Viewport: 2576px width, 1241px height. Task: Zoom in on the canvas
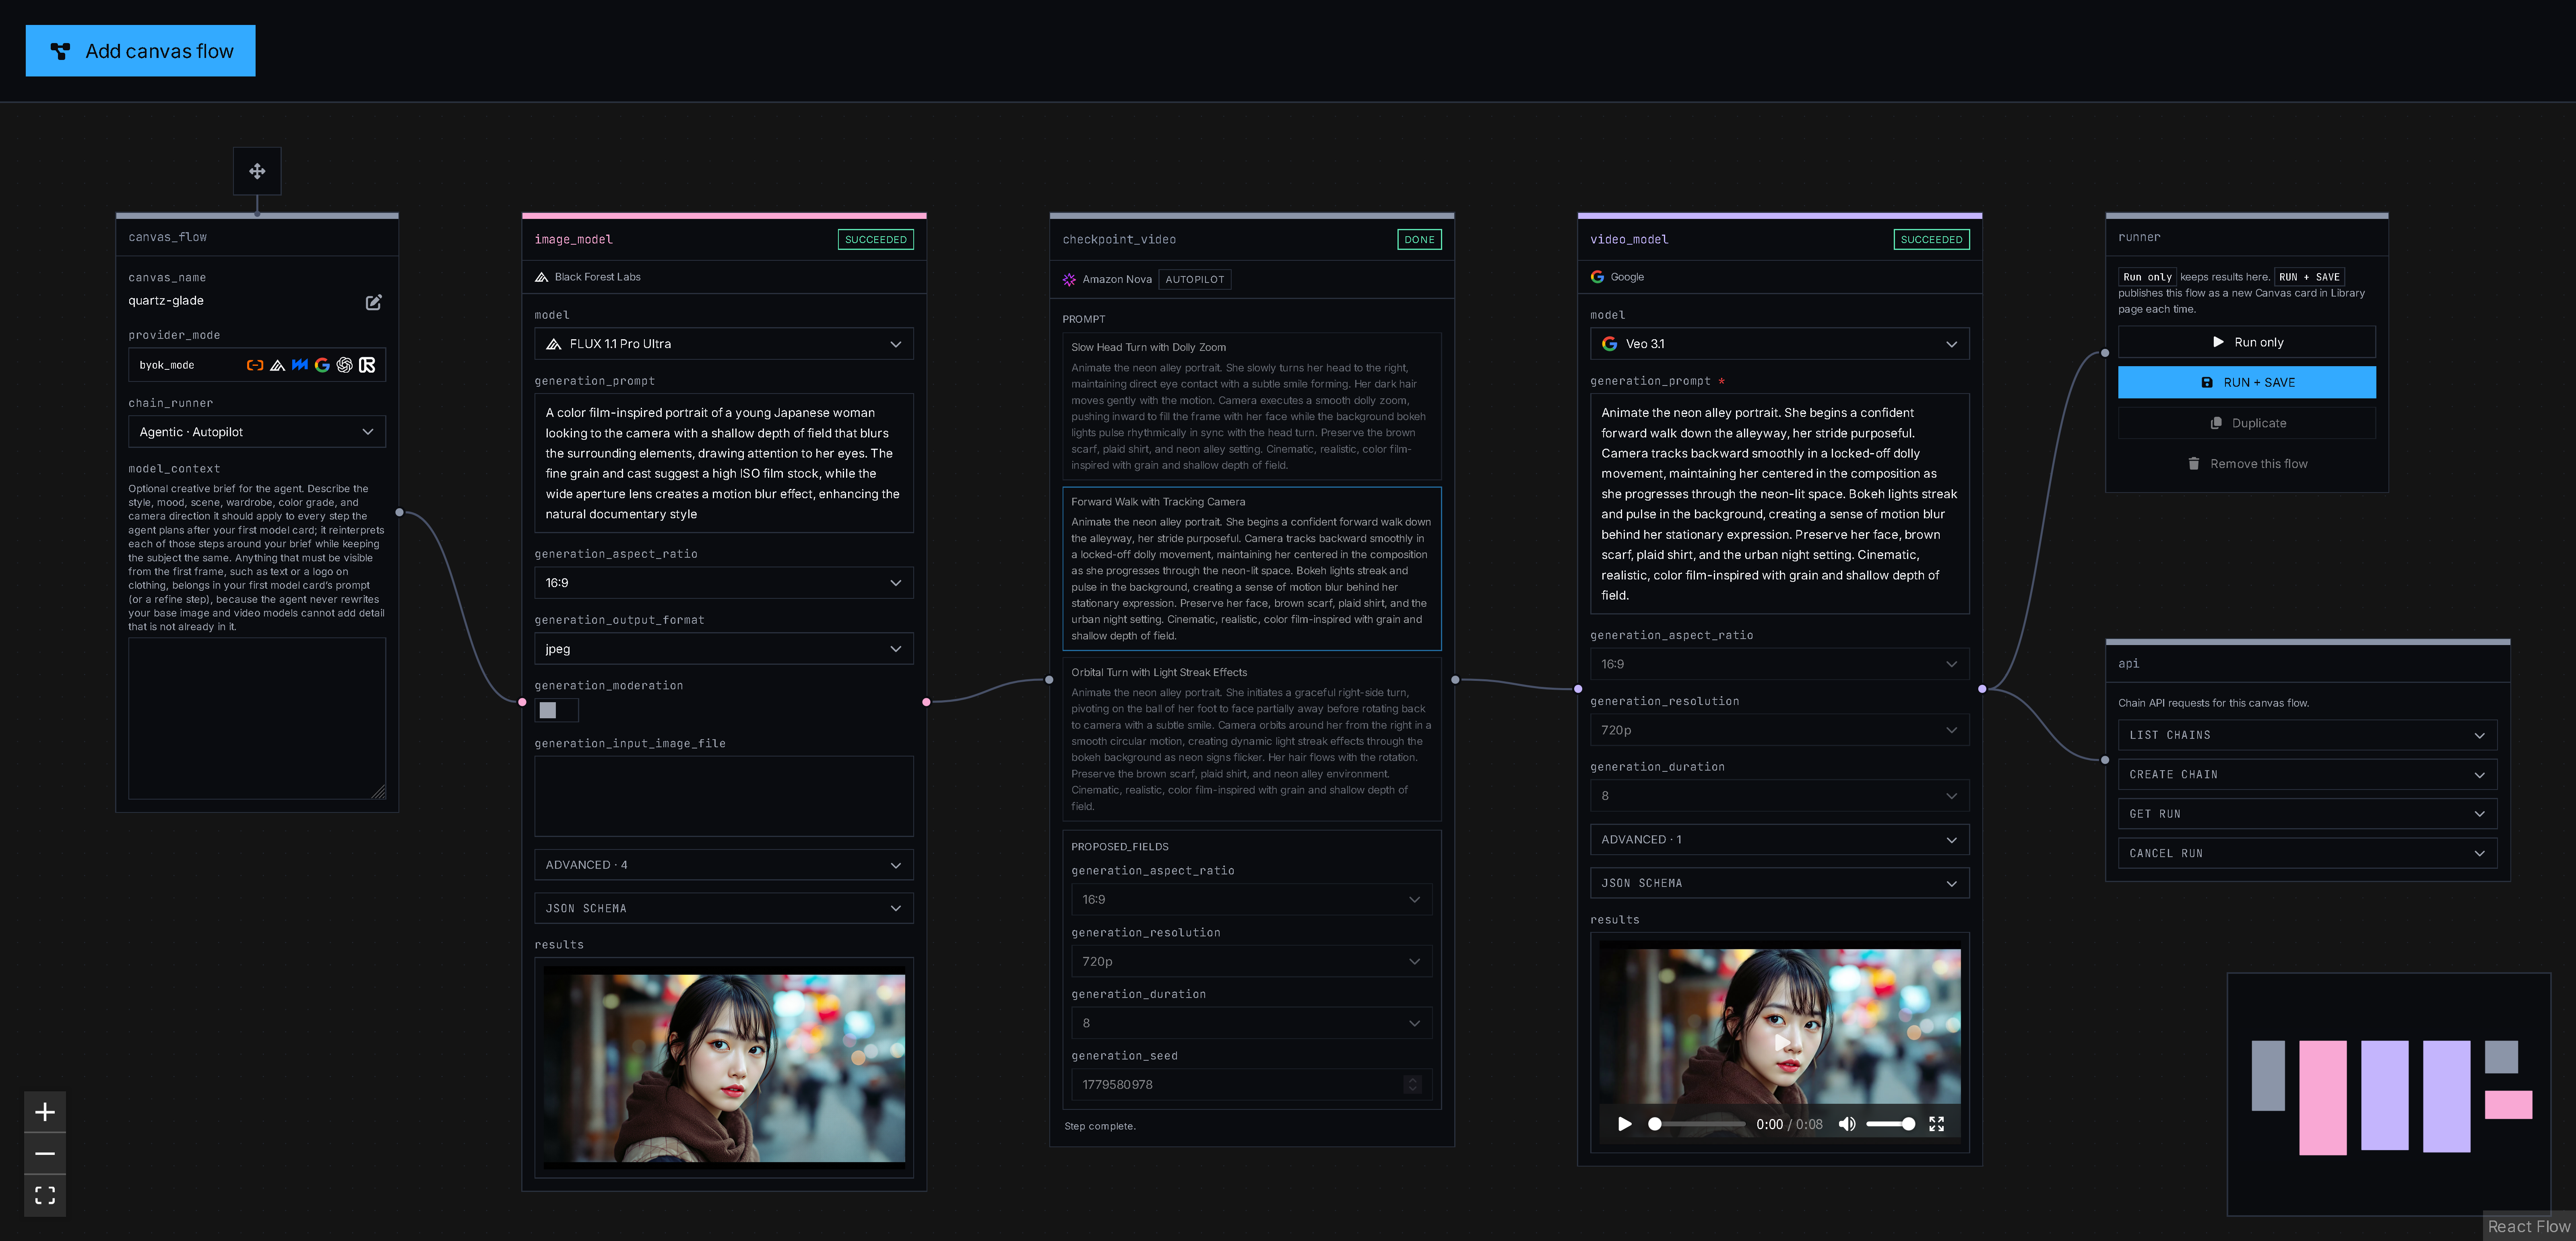click(45, 1112)
